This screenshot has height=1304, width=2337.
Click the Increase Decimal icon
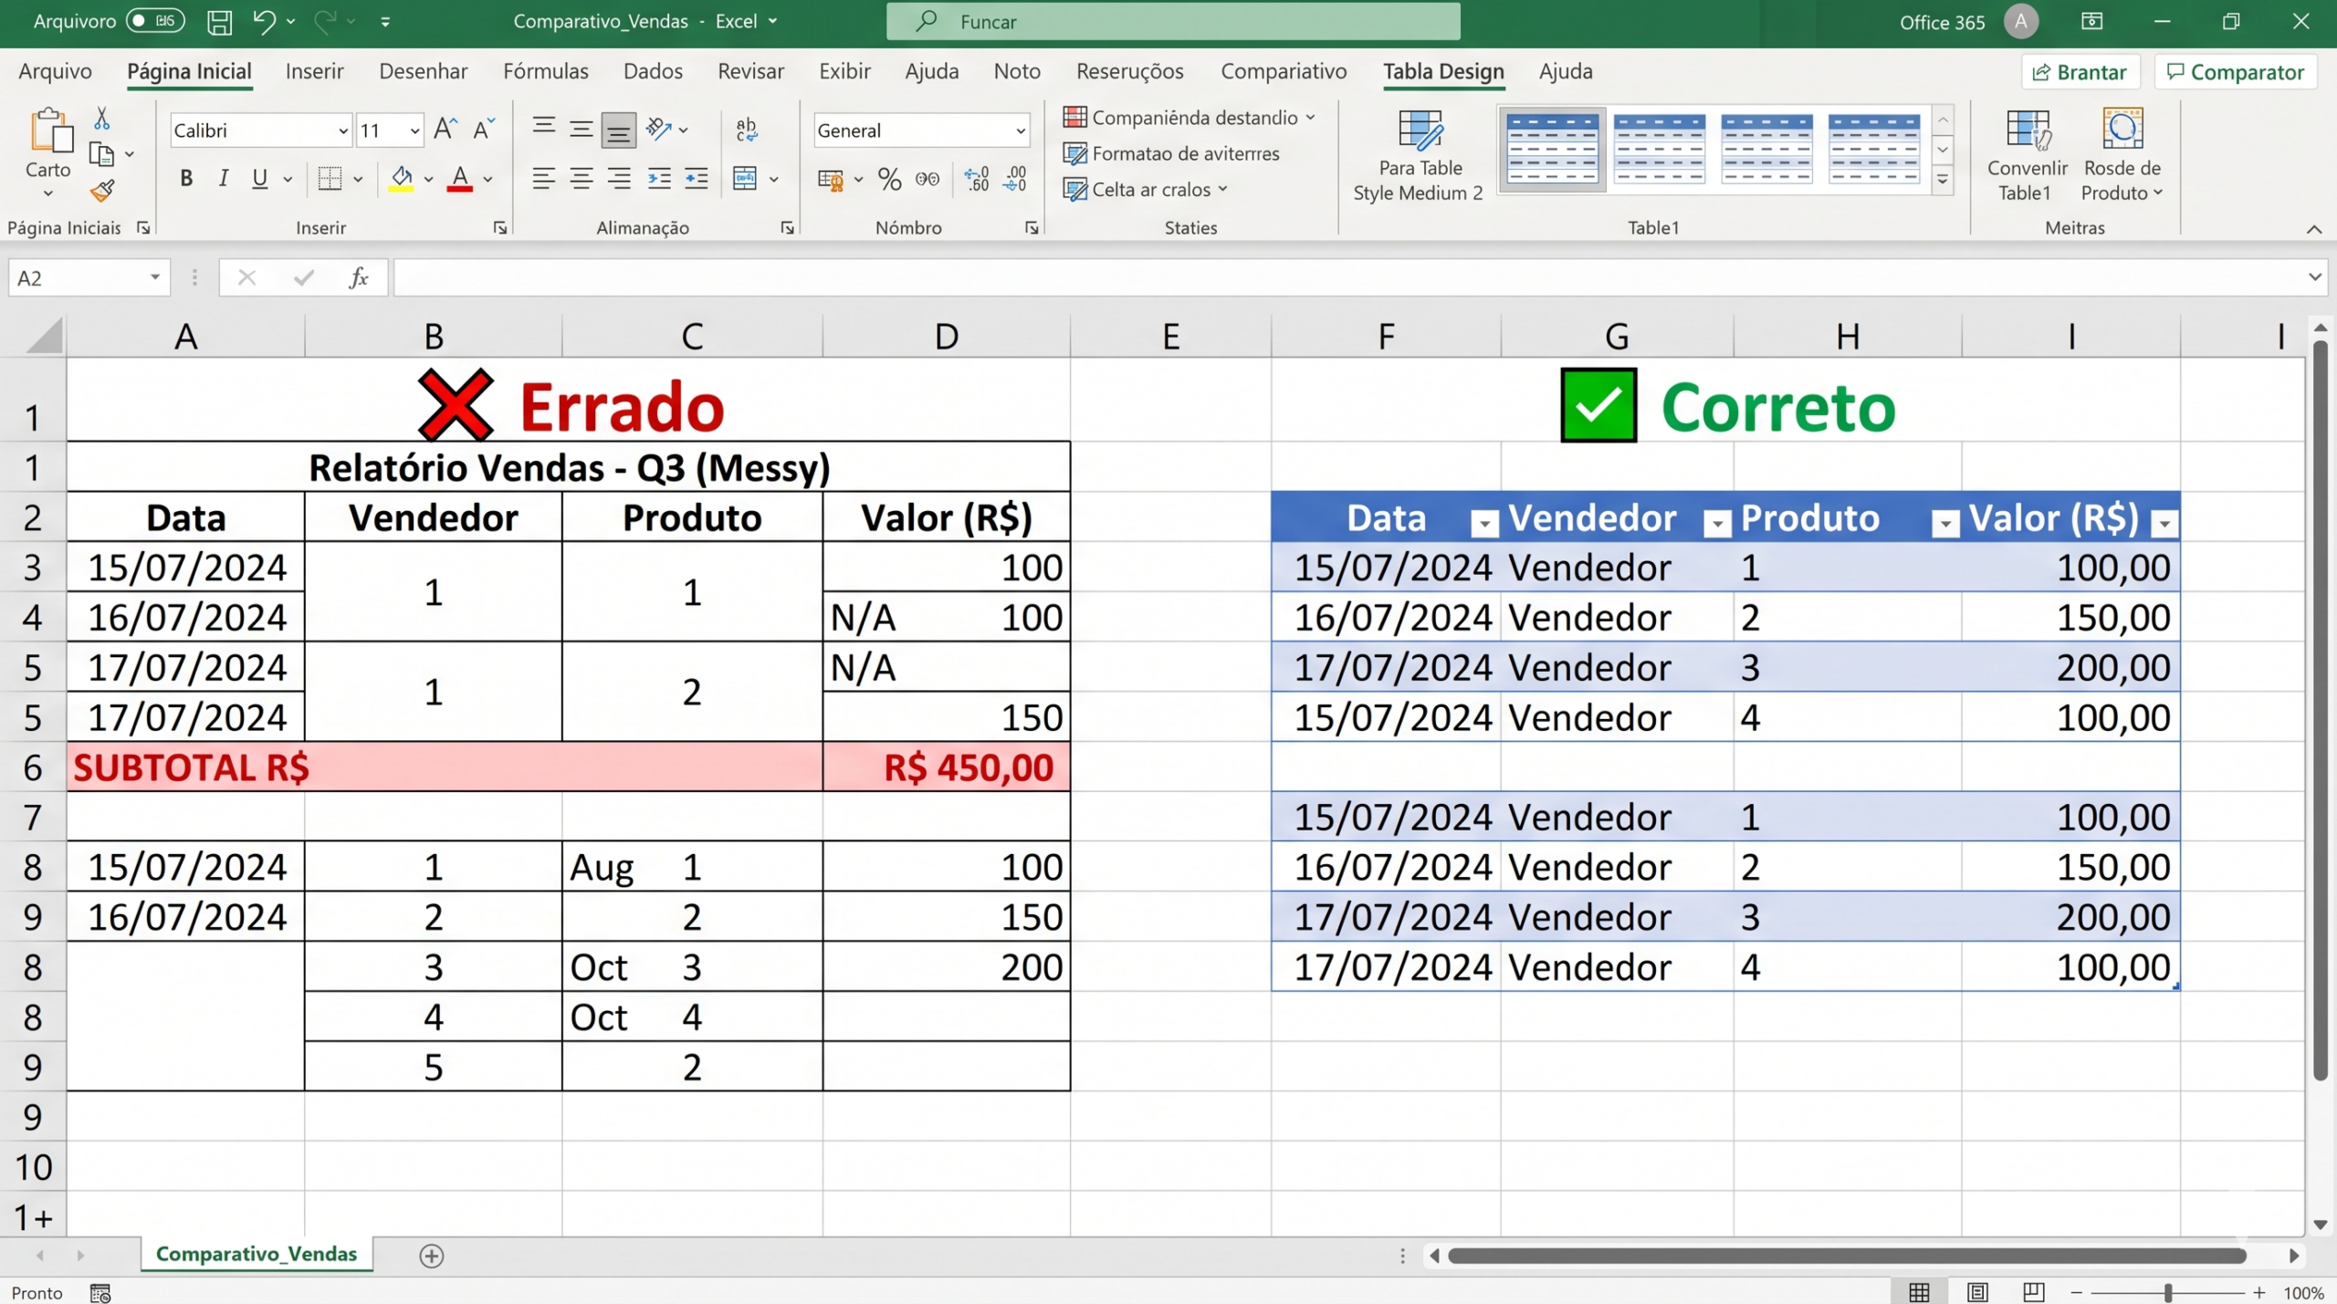(x=977, y=179)
